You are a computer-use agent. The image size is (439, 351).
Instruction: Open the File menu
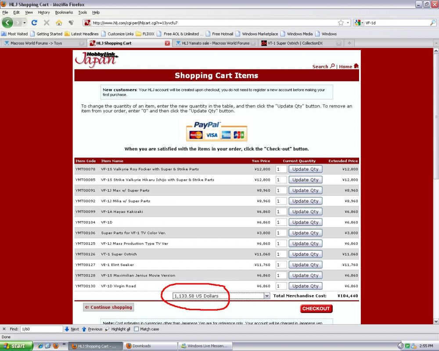5,12
